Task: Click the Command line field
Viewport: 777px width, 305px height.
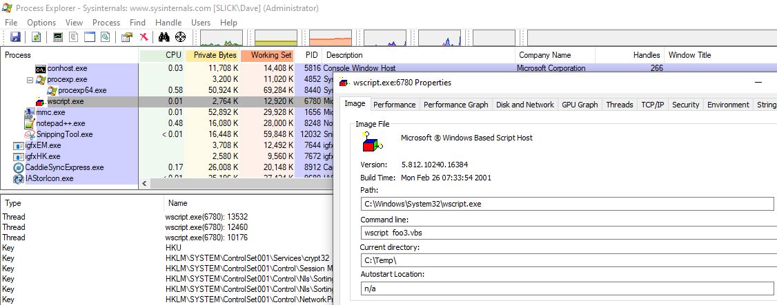Action: click(567, 232)
